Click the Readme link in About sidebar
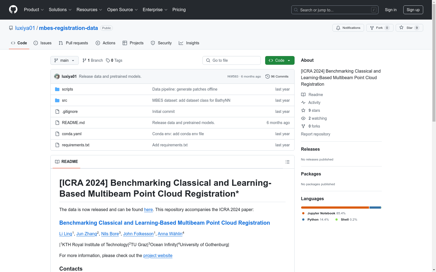 312,95
